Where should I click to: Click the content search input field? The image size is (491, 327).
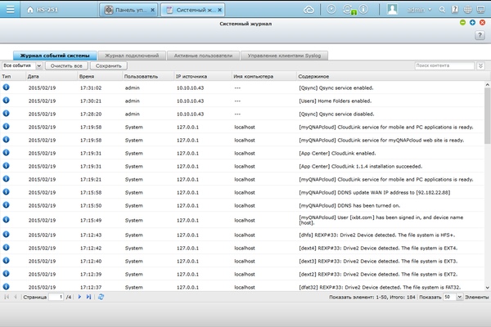pyautogui.click(x=445, y=65)
